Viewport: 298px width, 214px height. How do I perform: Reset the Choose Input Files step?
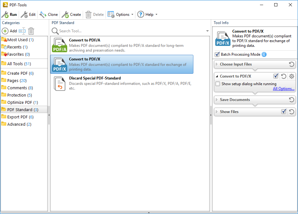(x=292, y=64)
